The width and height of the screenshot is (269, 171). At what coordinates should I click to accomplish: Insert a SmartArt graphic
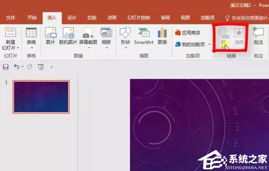[144, 36]
